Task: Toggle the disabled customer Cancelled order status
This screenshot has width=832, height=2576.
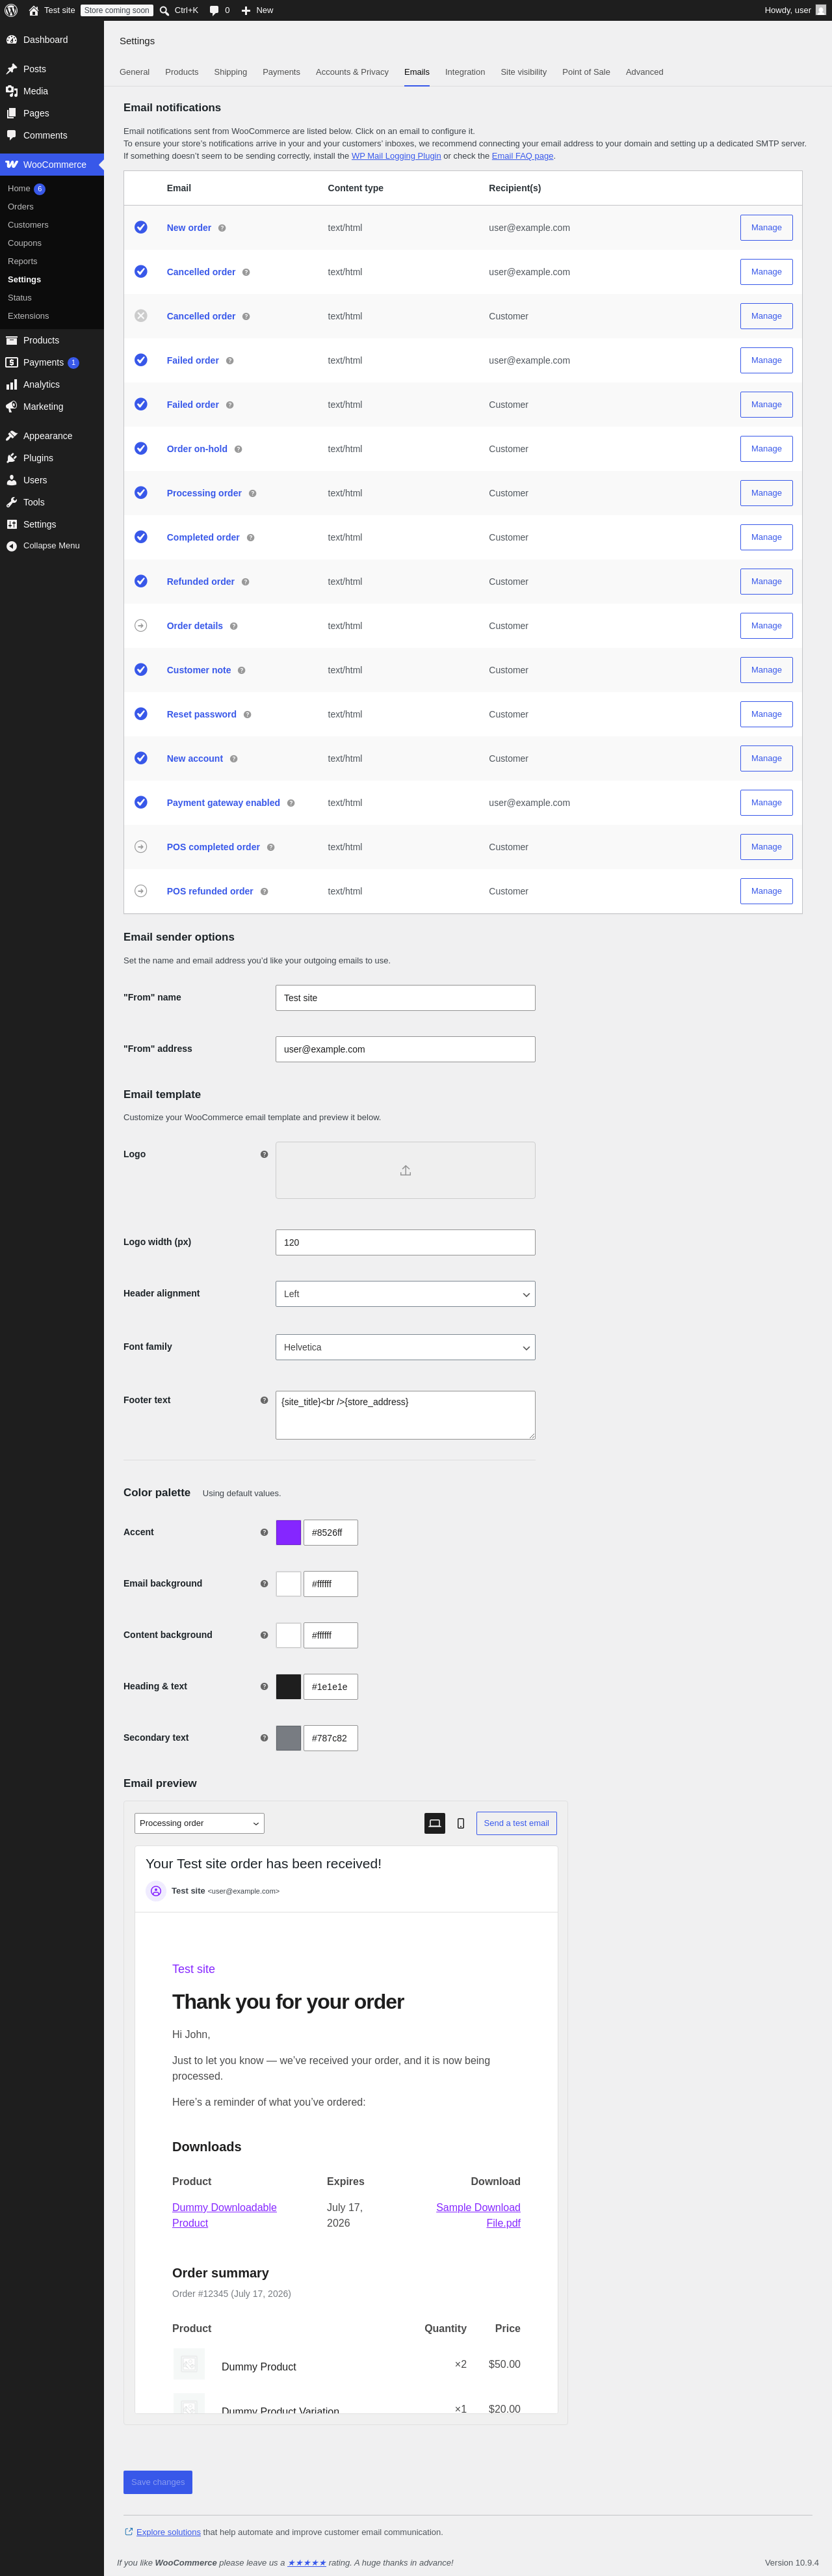Action: (x=141, y=315)
